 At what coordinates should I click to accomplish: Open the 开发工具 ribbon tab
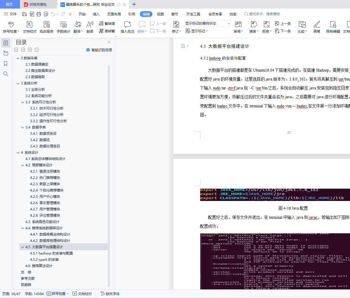tap(193, 14)
